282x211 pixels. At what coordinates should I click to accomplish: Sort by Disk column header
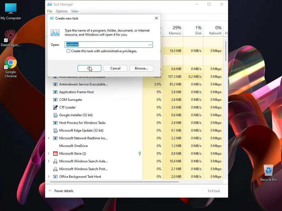coord(193,30)
